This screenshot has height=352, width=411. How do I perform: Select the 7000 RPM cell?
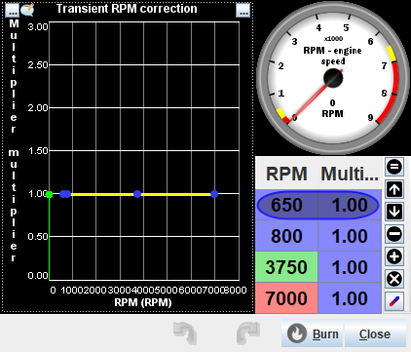286,298
